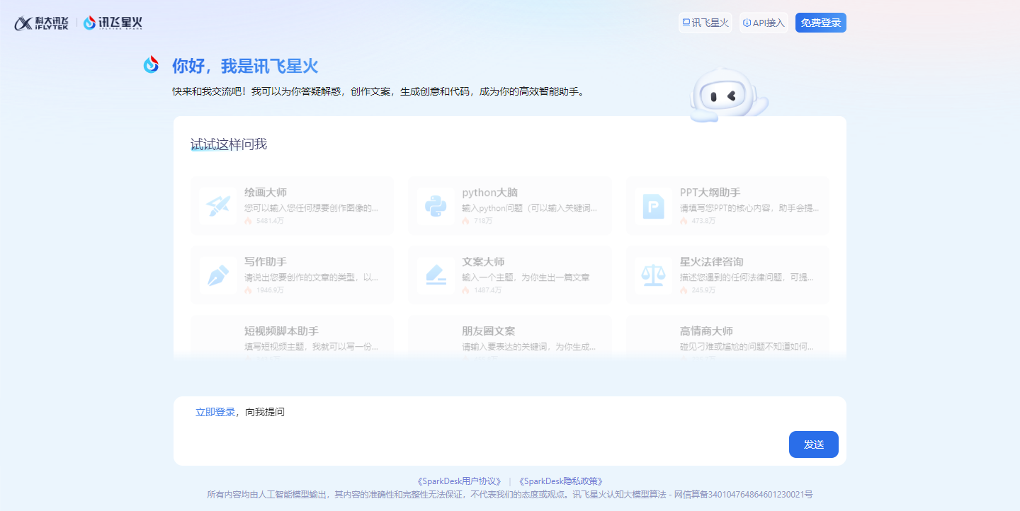Click description 请输入要表达的关键词
Screen dimensions: 1020x511
[x=529, y=347]
